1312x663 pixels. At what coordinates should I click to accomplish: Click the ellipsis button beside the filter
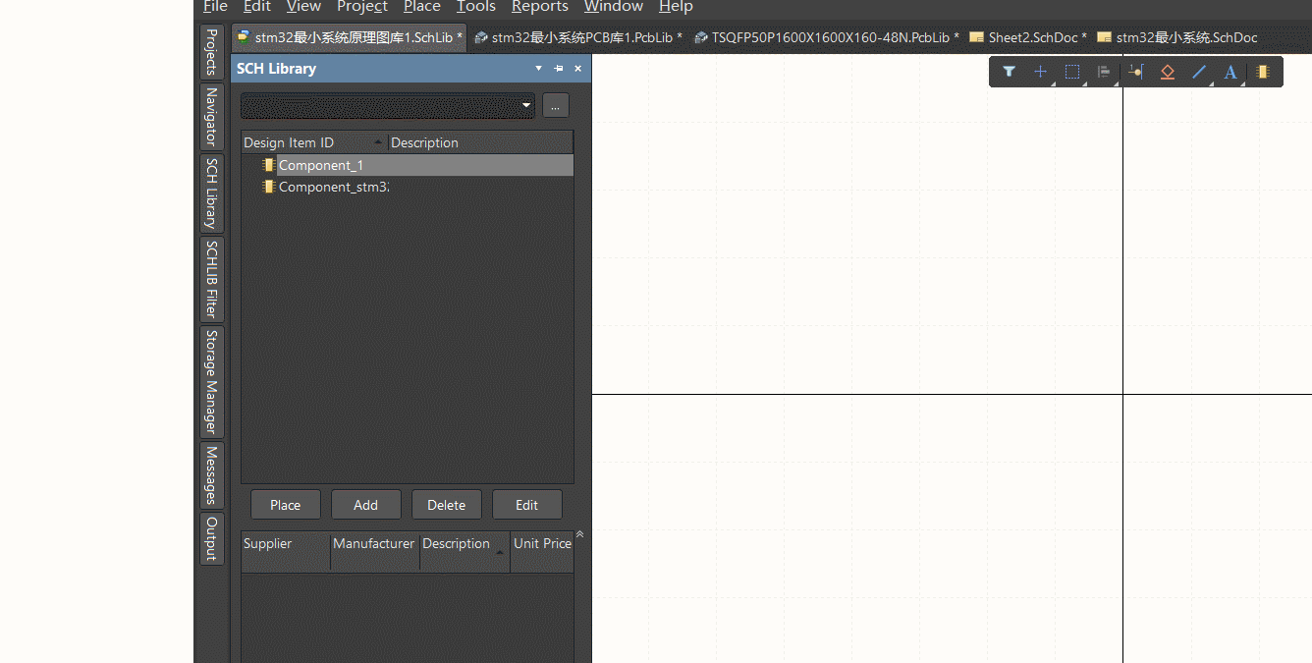point(555,105)
